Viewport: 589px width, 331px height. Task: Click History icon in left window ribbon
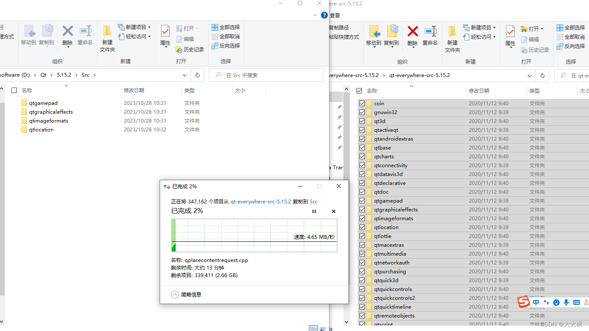190,49
